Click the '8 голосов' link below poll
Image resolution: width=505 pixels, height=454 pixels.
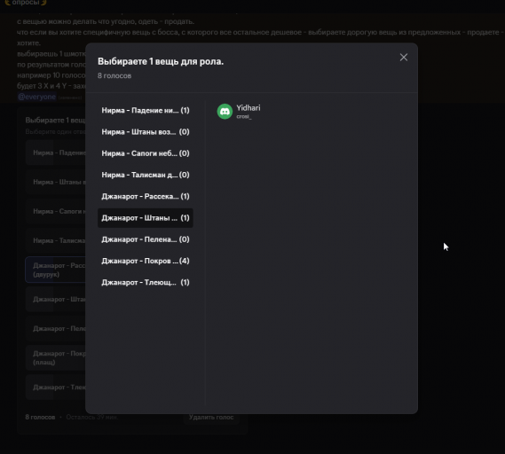point(40,418)
